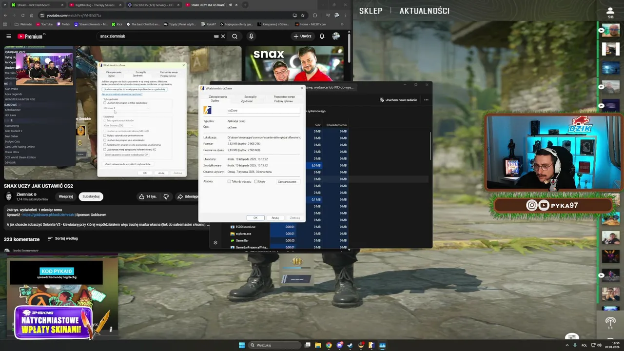Open the YouTube account avatar menu
Image resolution: width=624 pixels, height=351 pixels.
coord(336,36)
